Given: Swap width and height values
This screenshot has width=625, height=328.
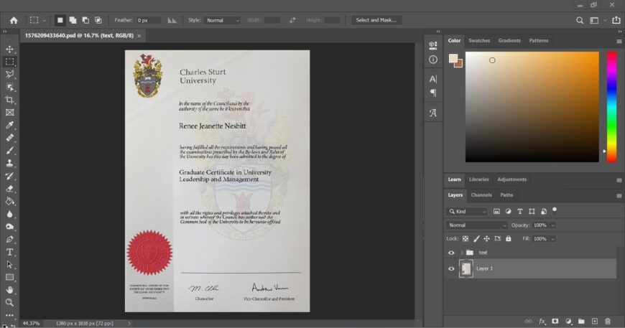Looking at the screenshot, I should click(292, 20).
